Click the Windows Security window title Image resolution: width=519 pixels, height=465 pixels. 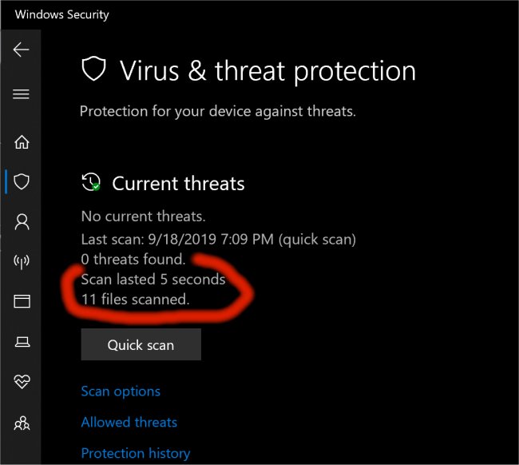pos(62,14)
